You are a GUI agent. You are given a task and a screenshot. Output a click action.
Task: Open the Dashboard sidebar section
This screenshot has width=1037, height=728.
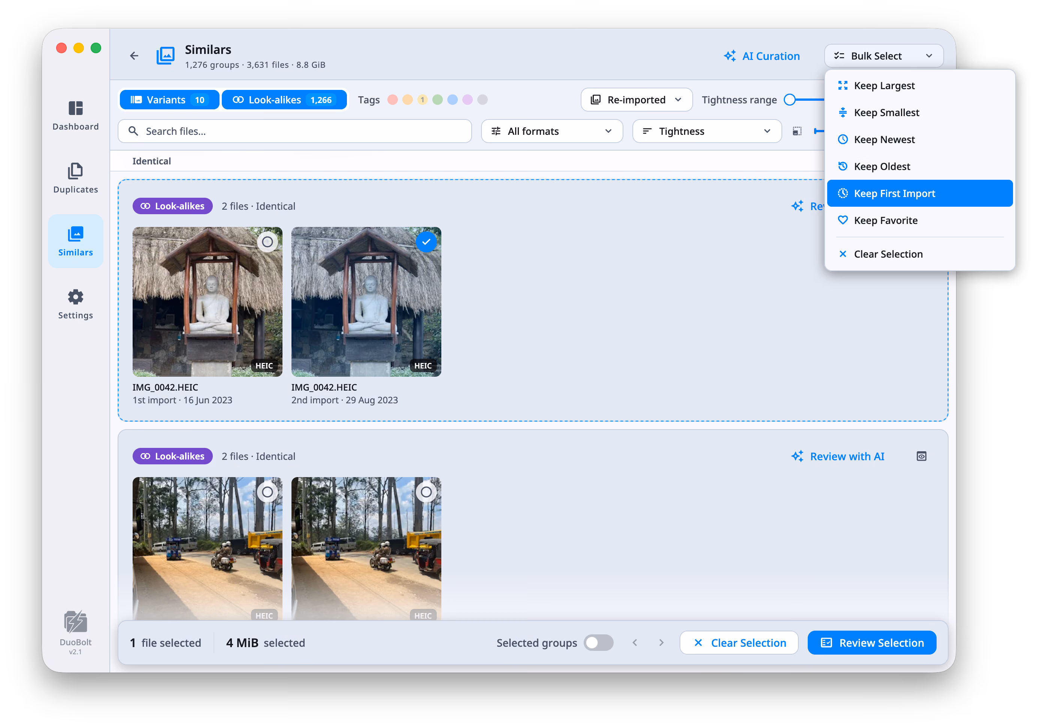tap(75, 116)
